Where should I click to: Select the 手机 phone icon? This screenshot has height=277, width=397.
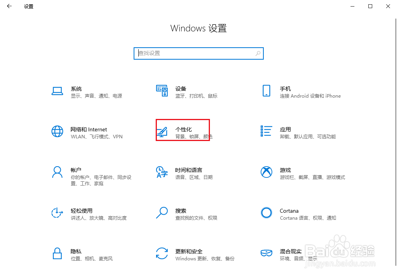pyautogui.click(x=266, y=91)
